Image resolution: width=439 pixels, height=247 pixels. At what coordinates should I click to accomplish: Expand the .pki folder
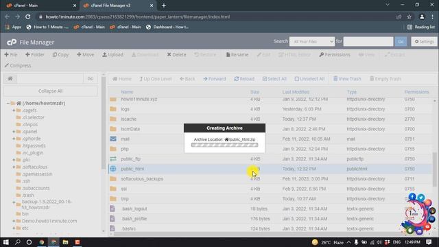14,160
